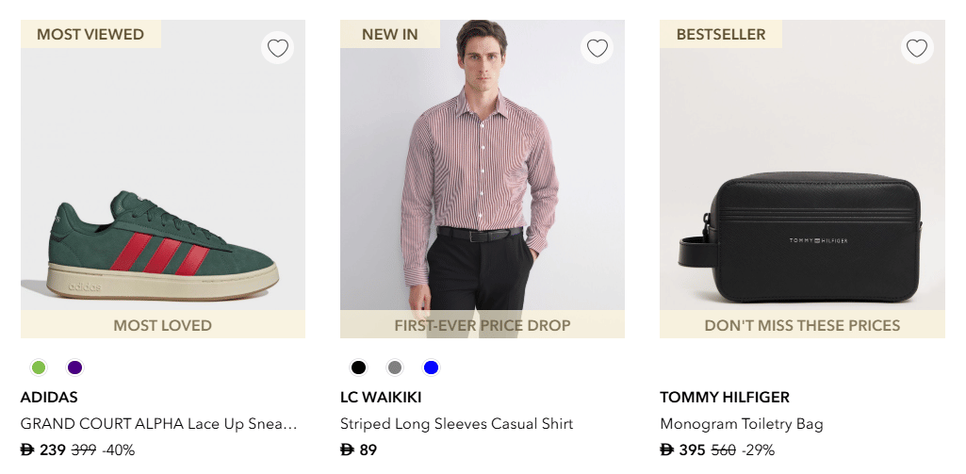Save Tommy Hilfiger toiletry bag to wishlist
This screenshot has width=966, height=474.
[916, 48]
